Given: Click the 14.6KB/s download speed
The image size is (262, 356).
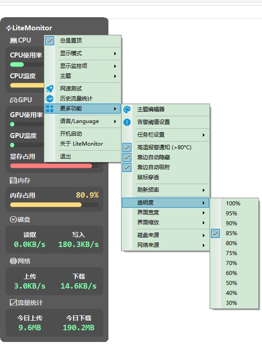Looking at the screenshot, I should (x=79, y=286).
